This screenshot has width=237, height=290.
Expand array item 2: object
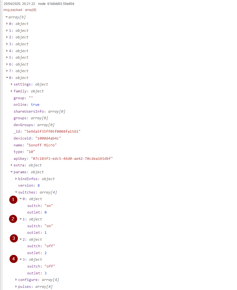coord(7,37)
